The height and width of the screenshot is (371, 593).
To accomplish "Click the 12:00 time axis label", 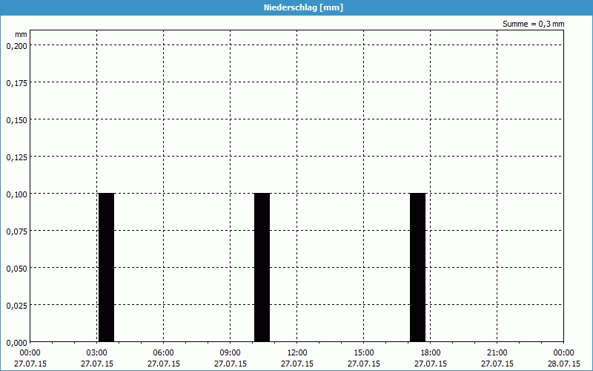I will point(297,353).
